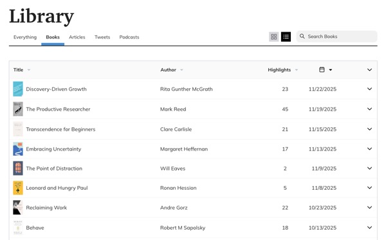Expand the Reclaiming Work row chevron
This screenshot has height=240, width=386.
click(369, 208)
